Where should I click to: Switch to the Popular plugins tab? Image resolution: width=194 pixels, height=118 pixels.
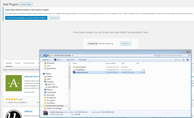coord(18,63)
